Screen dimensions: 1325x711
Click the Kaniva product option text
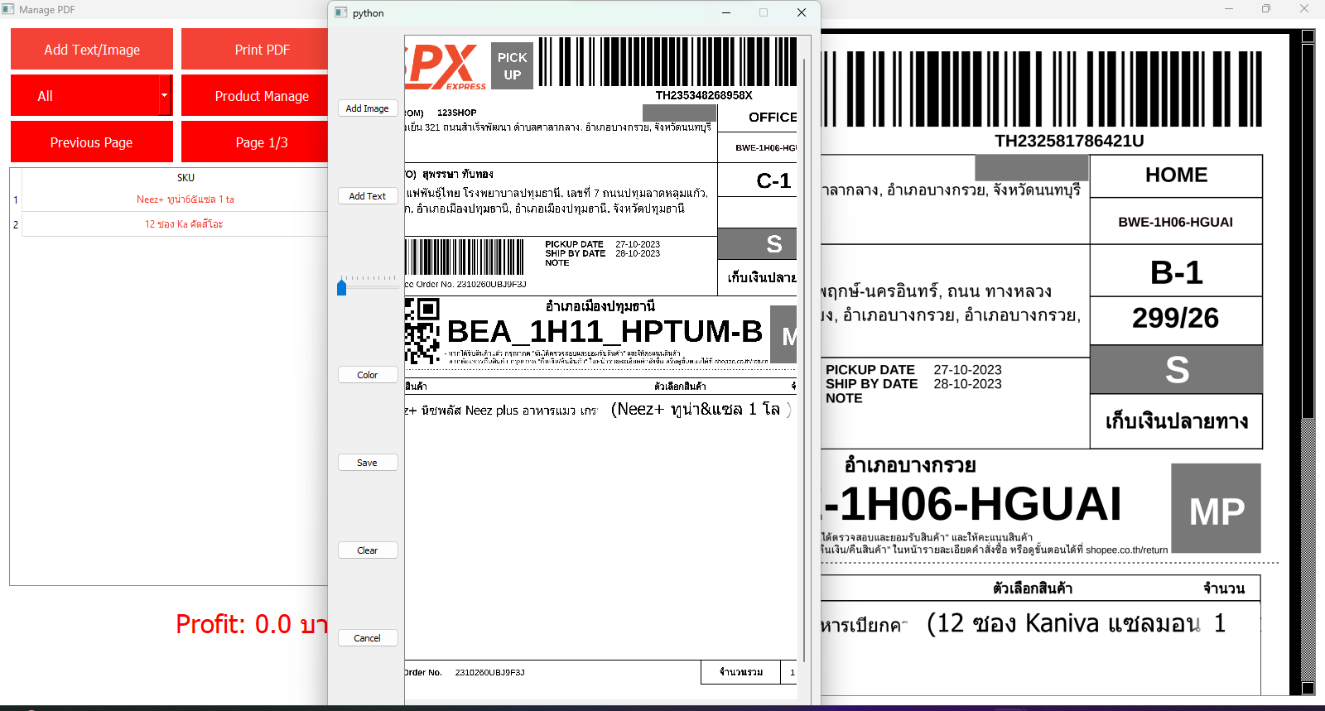pos(1063,623)
